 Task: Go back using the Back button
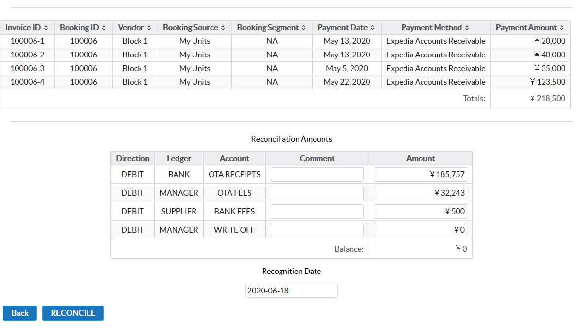point(20,313)
